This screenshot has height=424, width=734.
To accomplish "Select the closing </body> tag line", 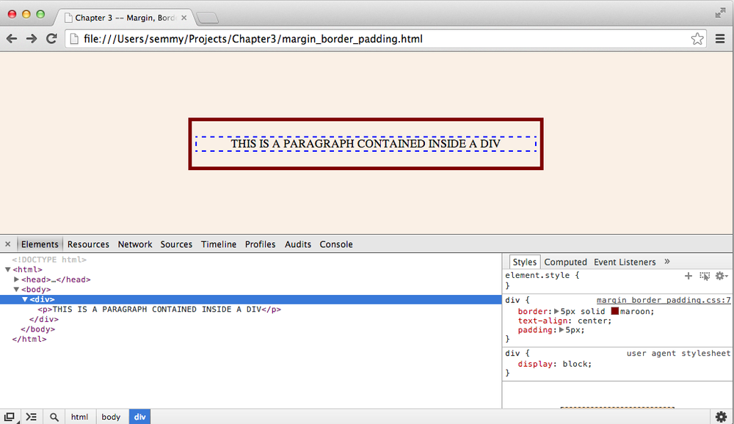I will [x=37, y=329].
